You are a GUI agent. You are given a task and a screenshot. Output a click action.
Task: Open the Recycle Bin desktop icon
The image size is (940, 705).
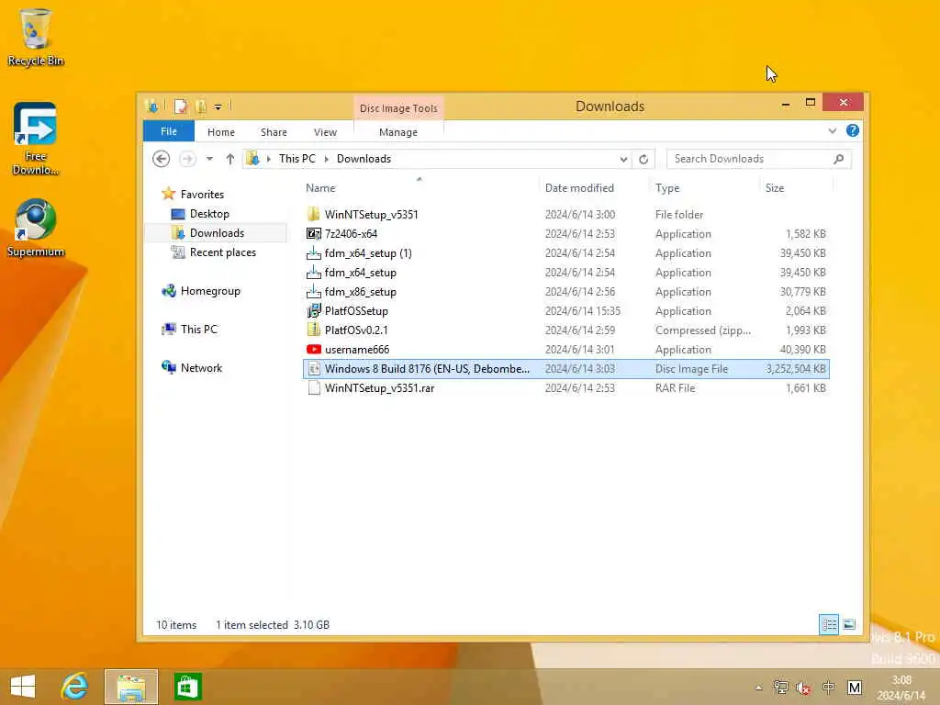click(x=36, y=37)
